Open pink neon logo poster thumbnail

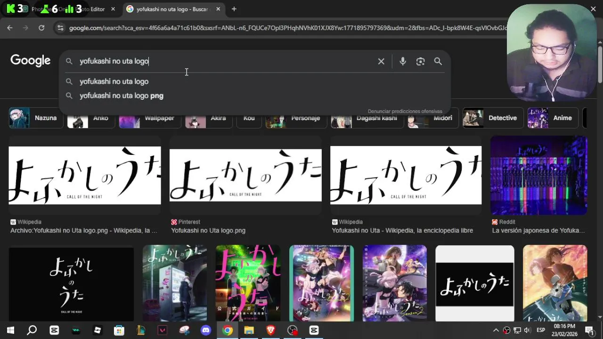pos(248,283)
